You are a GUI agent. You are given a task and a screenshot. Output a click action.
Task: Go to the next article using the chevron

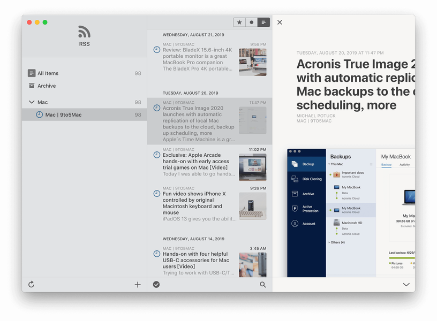tap(406, 285)
